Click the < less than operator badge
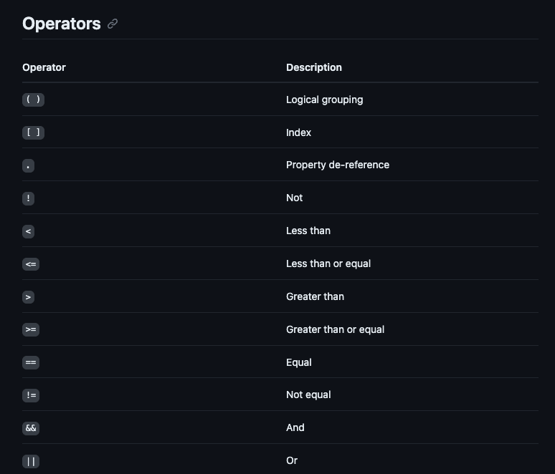555x474 pixels. coord(28,231)
